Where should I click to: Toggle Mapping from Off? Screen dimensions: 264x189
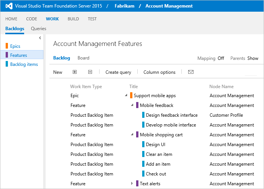pyautogui.click(x=221, y=58)
